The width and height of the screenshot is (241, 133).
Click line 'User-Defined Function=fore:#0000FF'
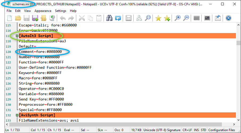[55, 68]
